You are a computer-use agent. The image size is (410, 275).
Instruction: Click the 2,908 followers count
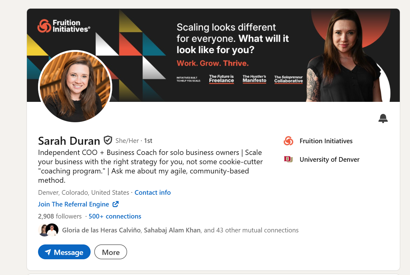[x=60, y=216]
